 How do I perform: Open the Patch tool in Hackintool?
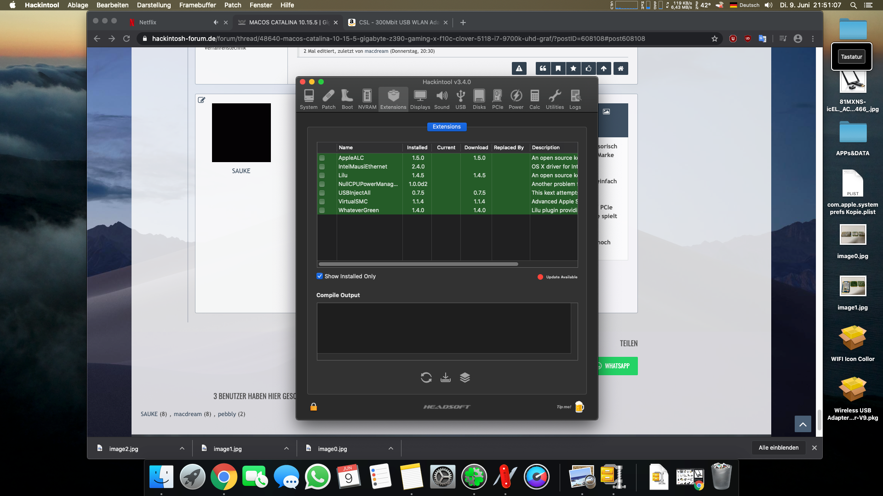coord(328,99)
